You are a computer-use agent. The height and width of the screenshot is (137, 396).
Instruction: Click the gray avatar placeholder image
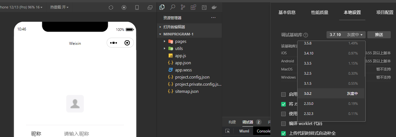point(75,104)
